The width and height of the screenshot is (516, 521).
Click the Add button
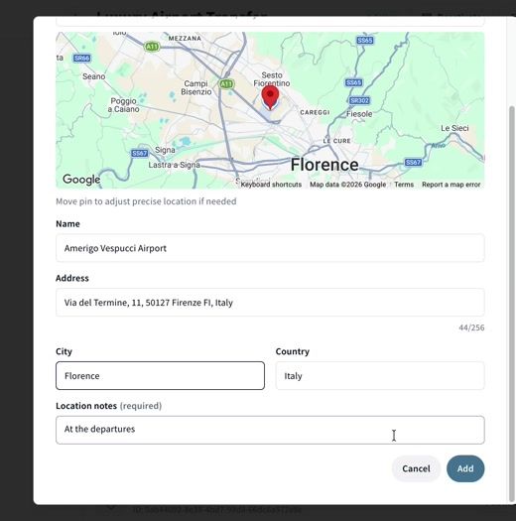coord(465,468)
